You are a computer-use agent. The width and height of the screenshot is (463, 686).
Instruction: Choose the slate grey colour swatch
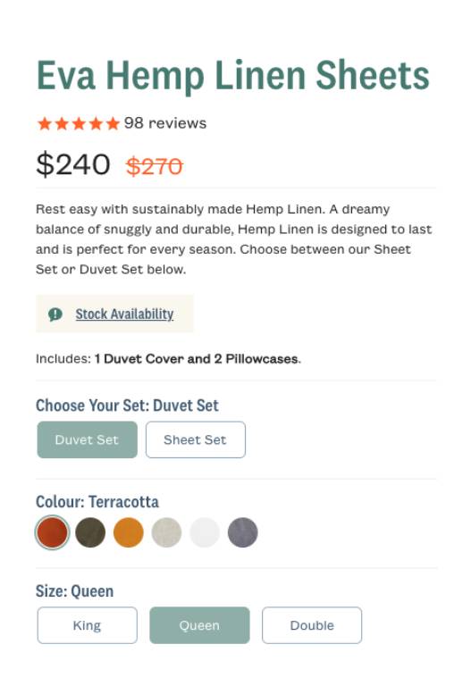click(x=242, y=532)
